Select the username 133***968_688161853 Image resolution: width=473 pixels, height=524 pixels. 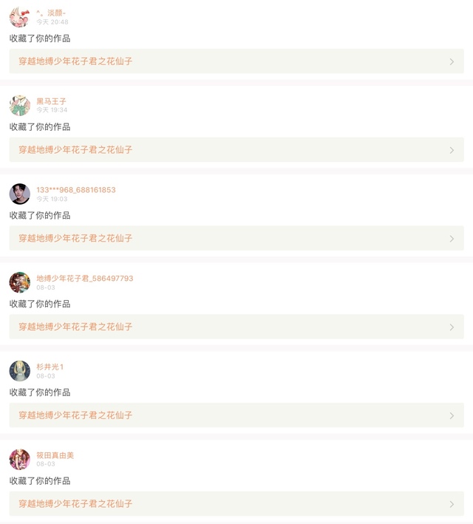(76, 190)
